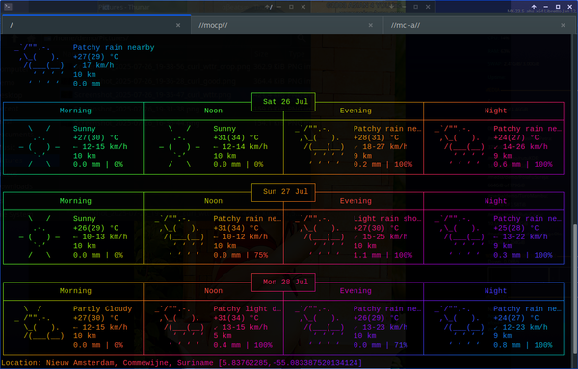Image resolution: width=578 pixels, height=369 pixels.
Task: Close the first / tab
Action: (x=178, y=25)
